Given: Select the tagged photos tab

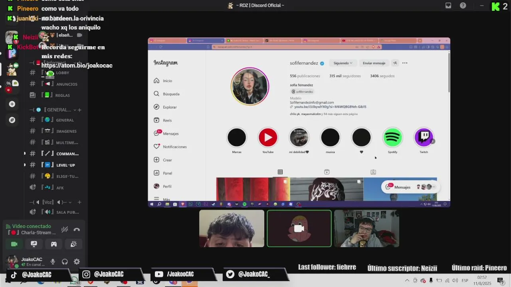Looking at the screenshot, I should pos(373,172).
